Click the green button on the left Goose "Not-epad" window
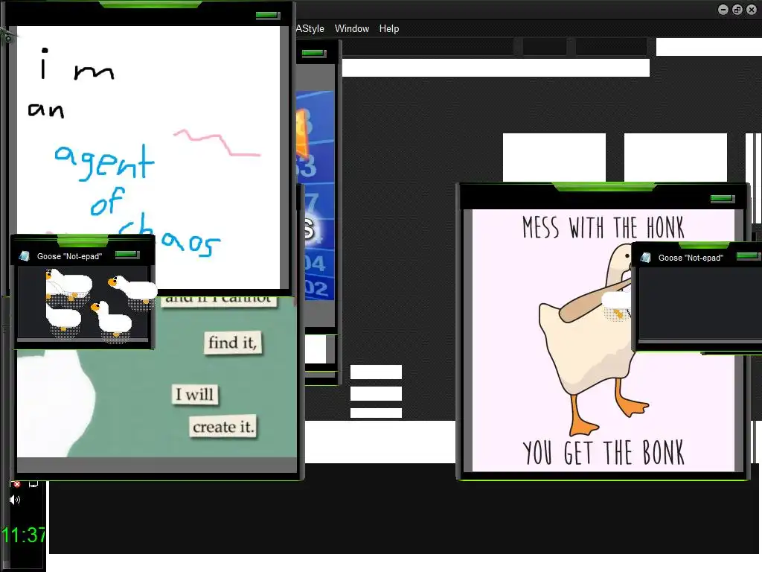 click(127, 255)
